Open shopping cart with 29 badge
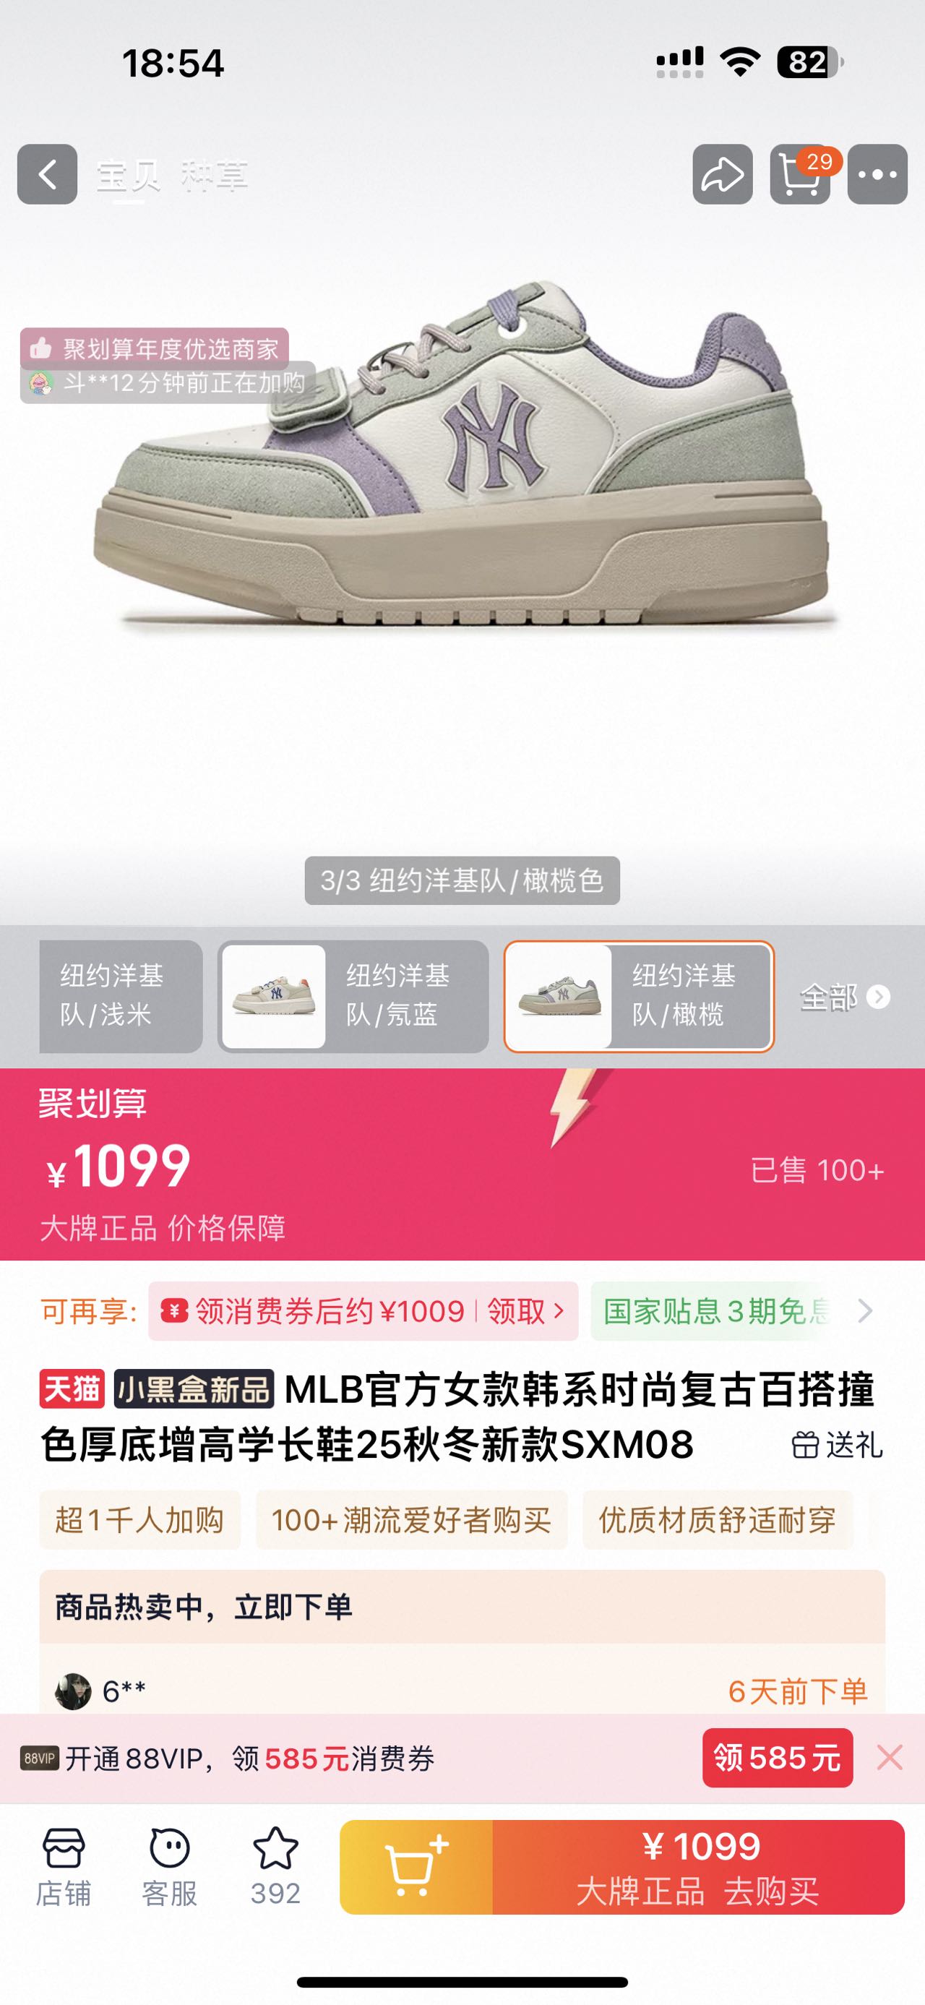925x2005 pixels. pos(801,174)
